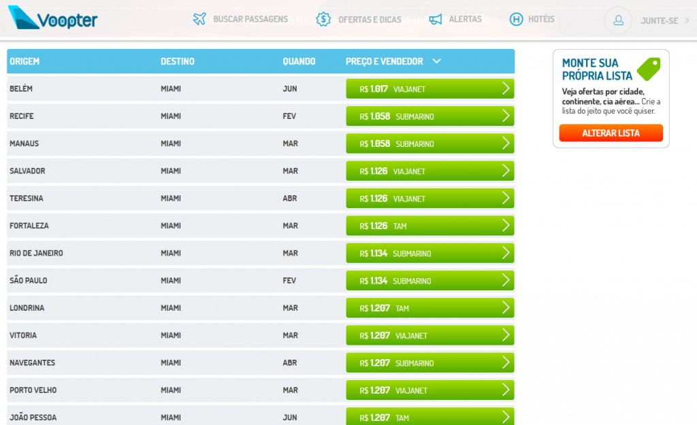Go to the Hotéis menu item
Viewport: 697px width, 425px height.
541,19
